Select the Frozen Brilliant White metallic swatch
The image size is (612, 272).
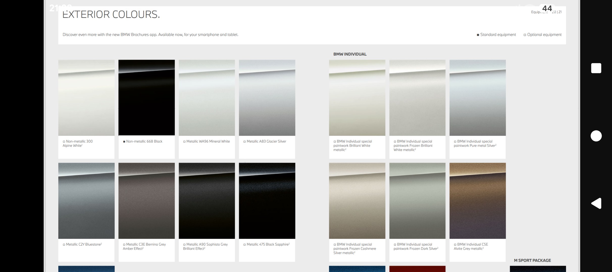pyautogui.click(x=417, y=98)
